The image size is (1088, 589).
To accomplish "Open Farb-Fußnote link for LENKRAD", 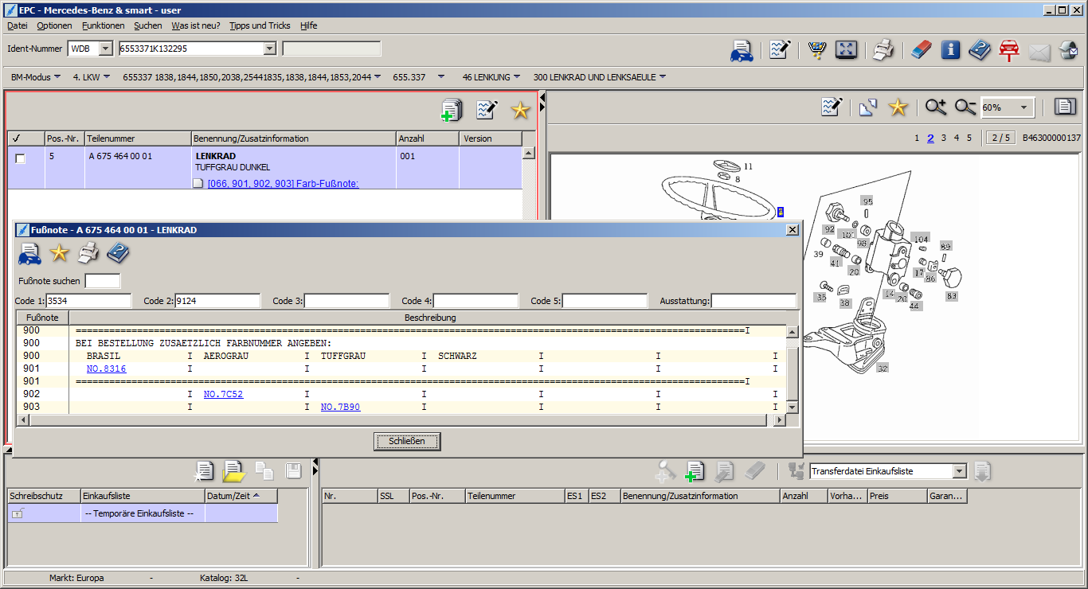I will tap(283, 184).
